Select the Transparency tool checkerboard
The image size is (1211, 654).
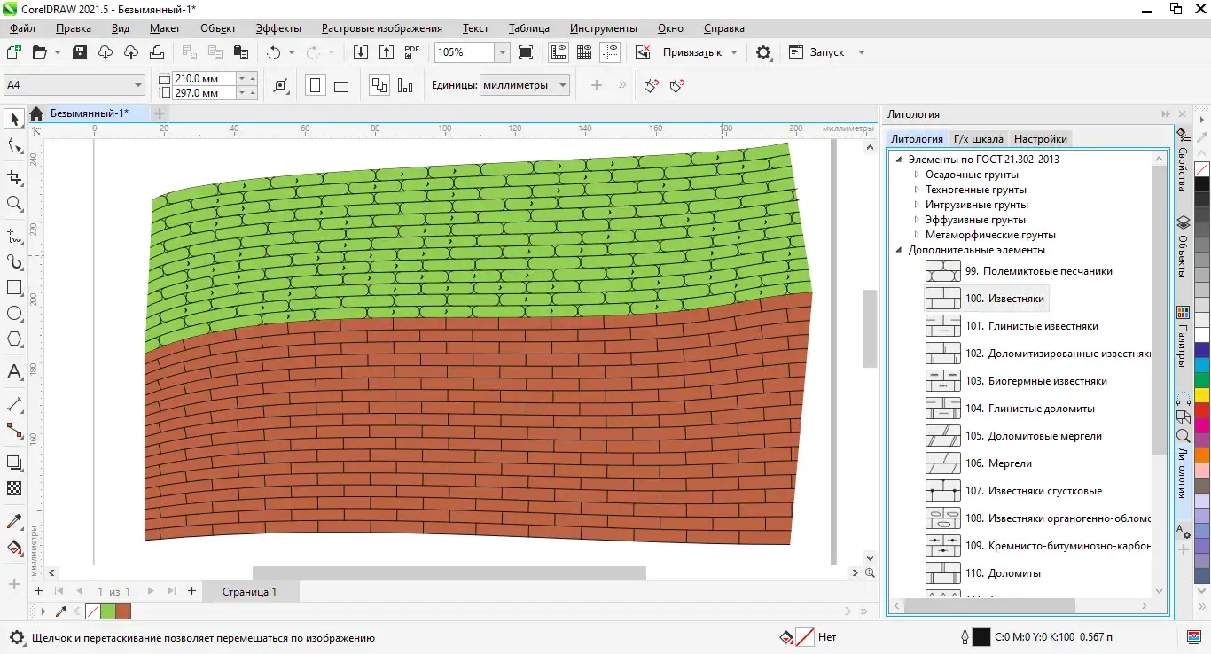(14, 488)
